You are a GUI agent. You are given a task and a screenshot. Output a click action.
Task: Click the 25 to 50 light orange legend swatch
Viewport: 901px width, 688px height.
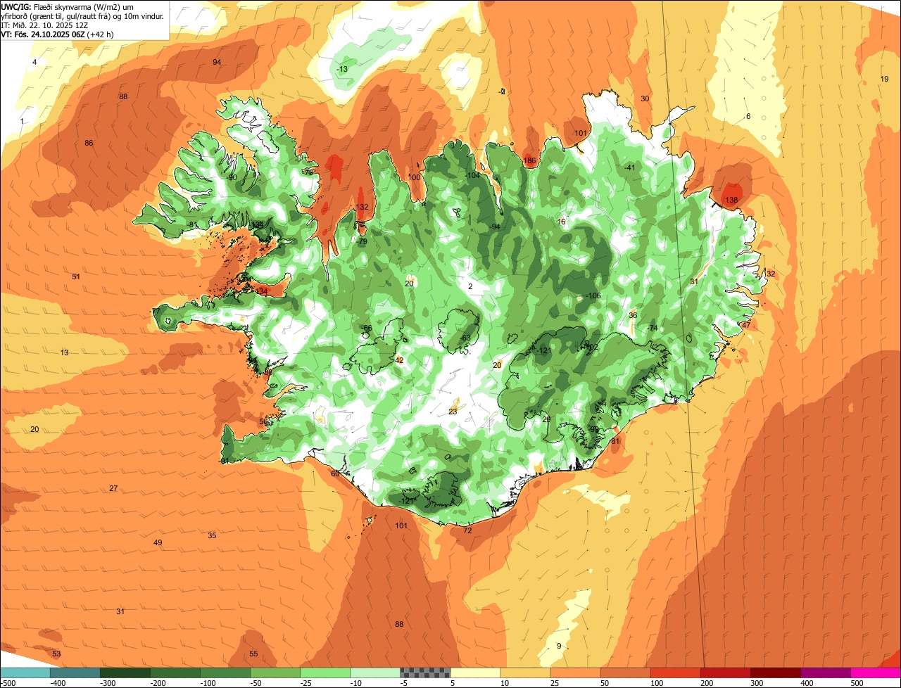click(x=576, y=673)
